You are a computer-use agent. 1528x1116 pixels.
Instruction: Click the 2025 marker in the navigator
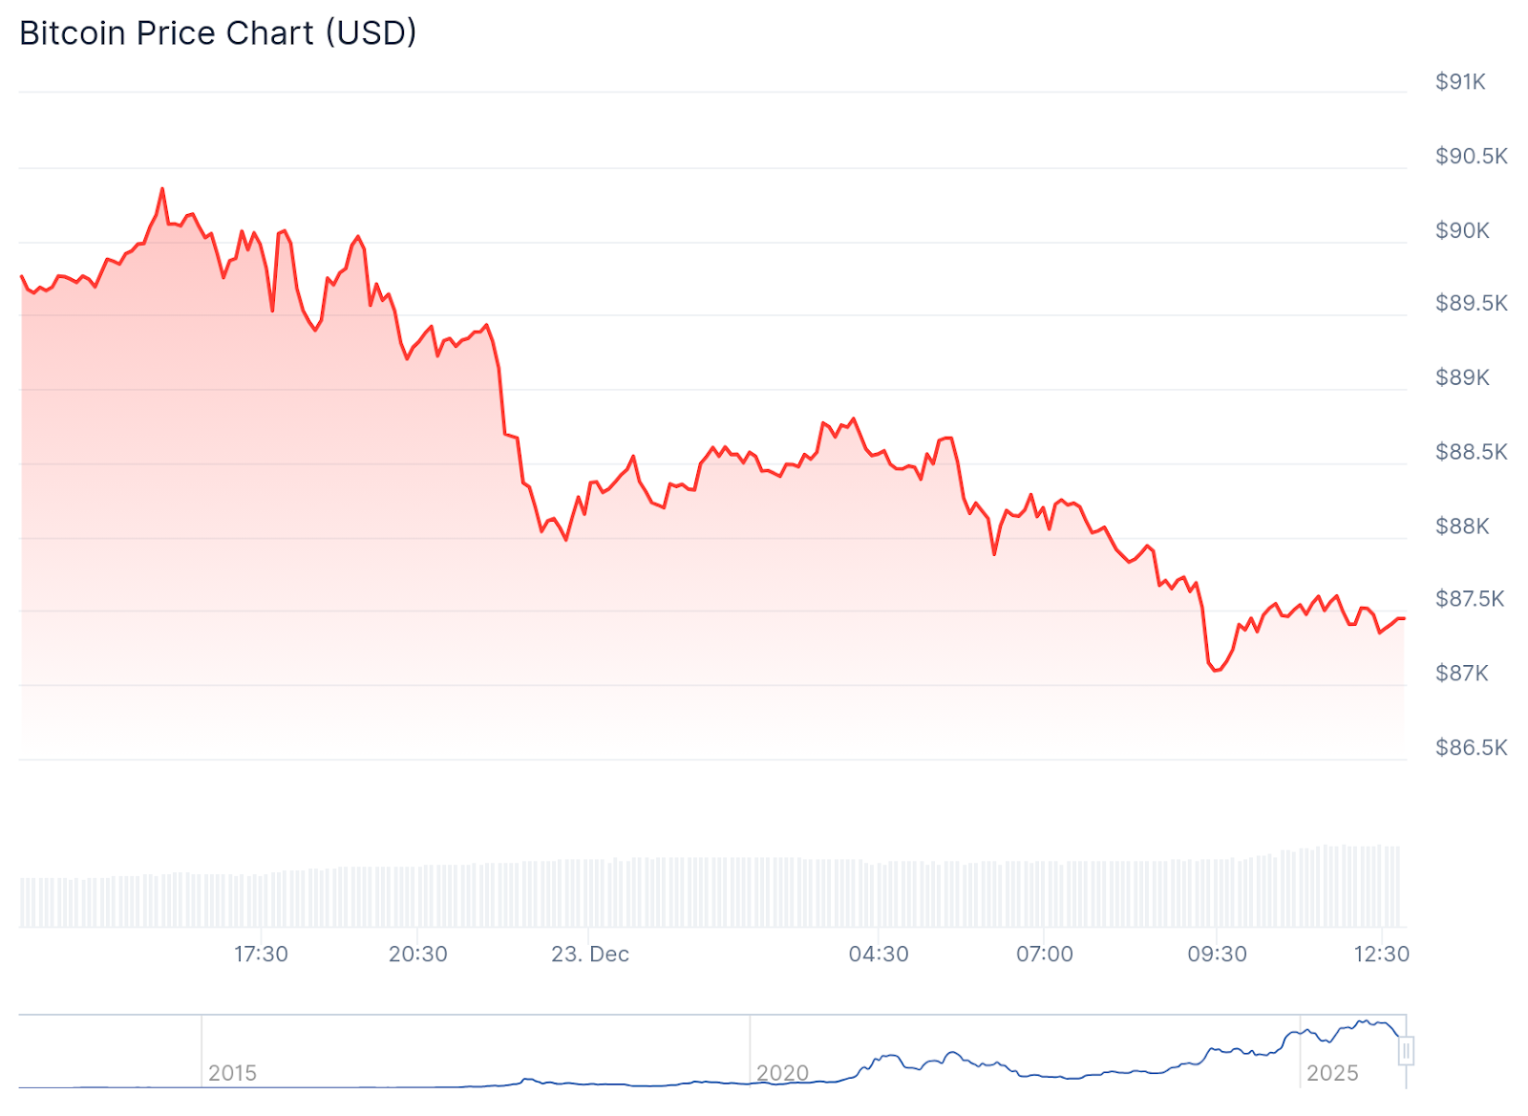[x=1332, y=1073]
